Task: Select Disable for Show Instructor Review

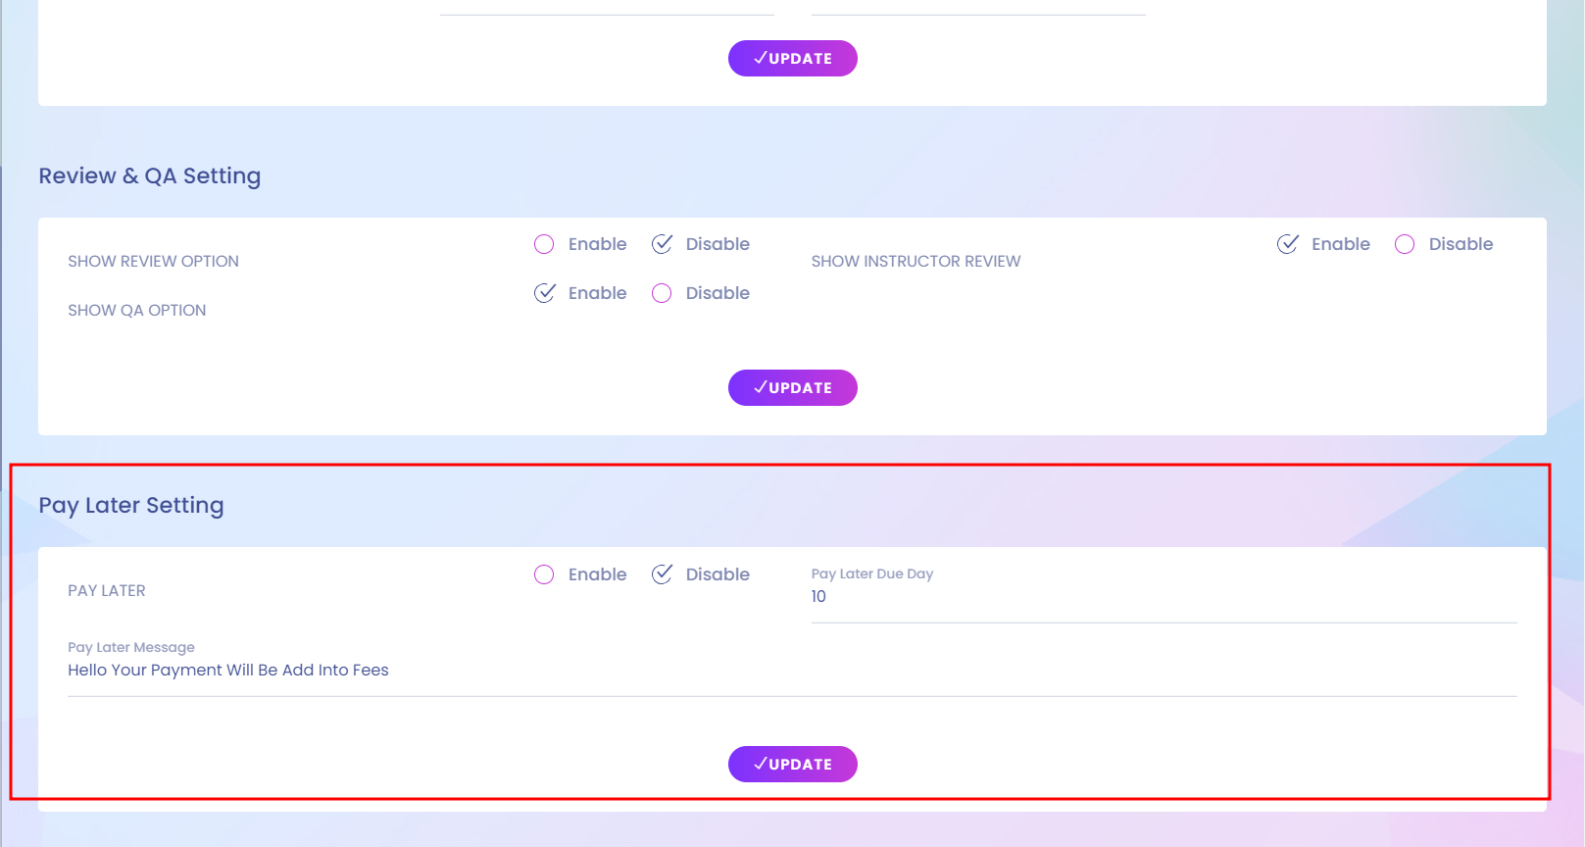Action: point(1405,244)
